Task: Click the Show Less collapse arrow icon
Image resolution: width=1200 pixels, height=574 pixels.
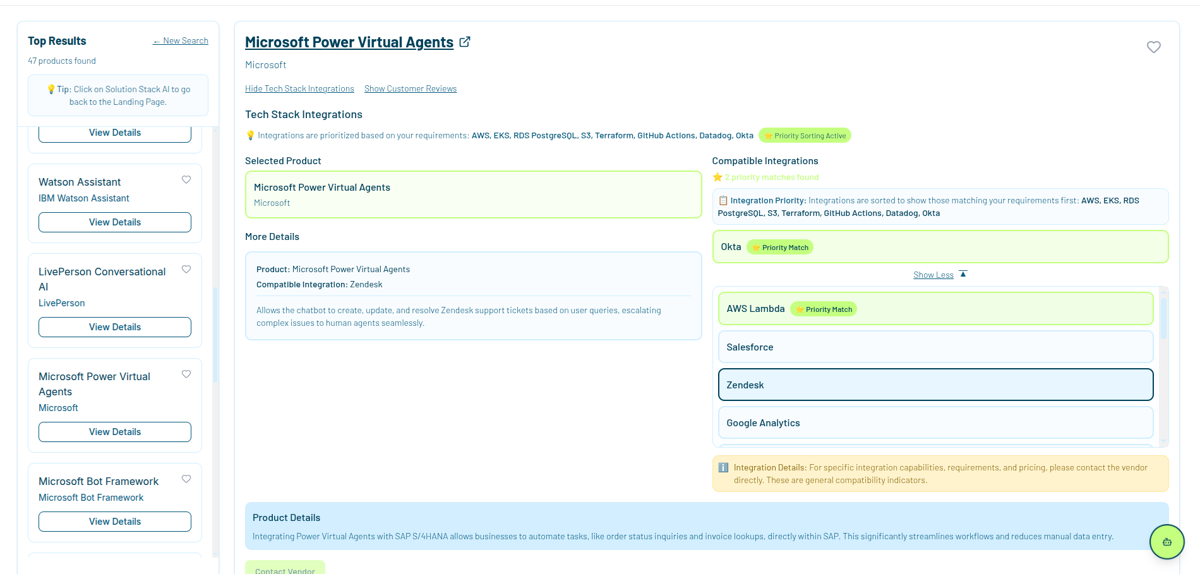Action: 963,274
